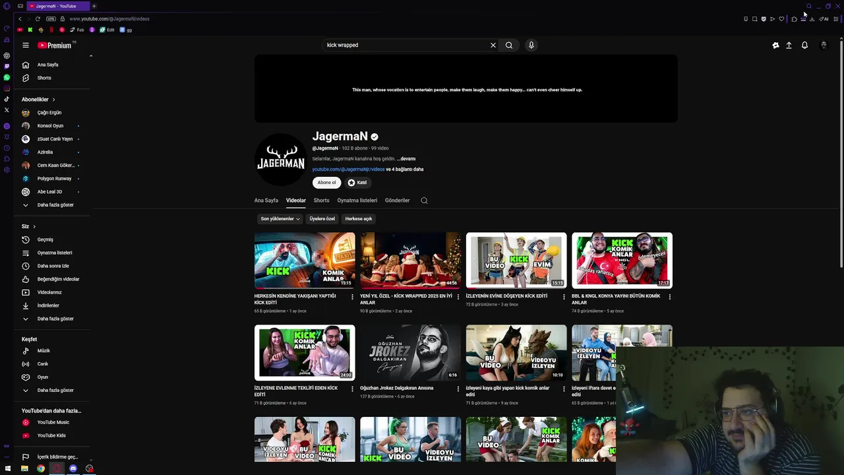Click the AI button in the browser toolbar
Image resolution: width=844 pixels, height=475 pixels.
pos(824,18)
